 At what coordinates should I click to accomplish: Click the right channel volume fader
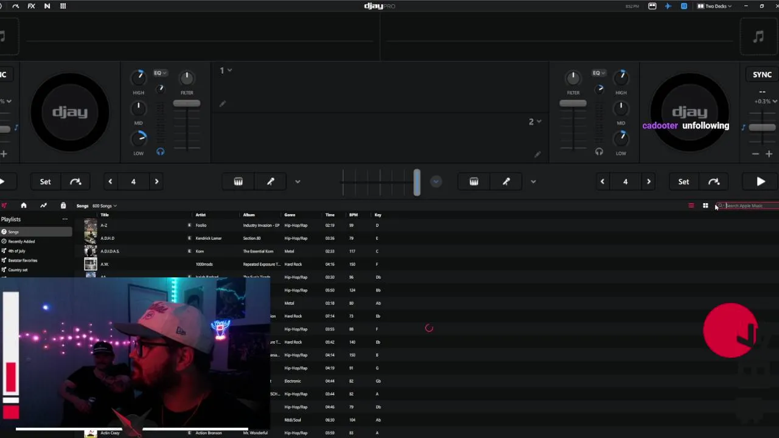(573, 103)
